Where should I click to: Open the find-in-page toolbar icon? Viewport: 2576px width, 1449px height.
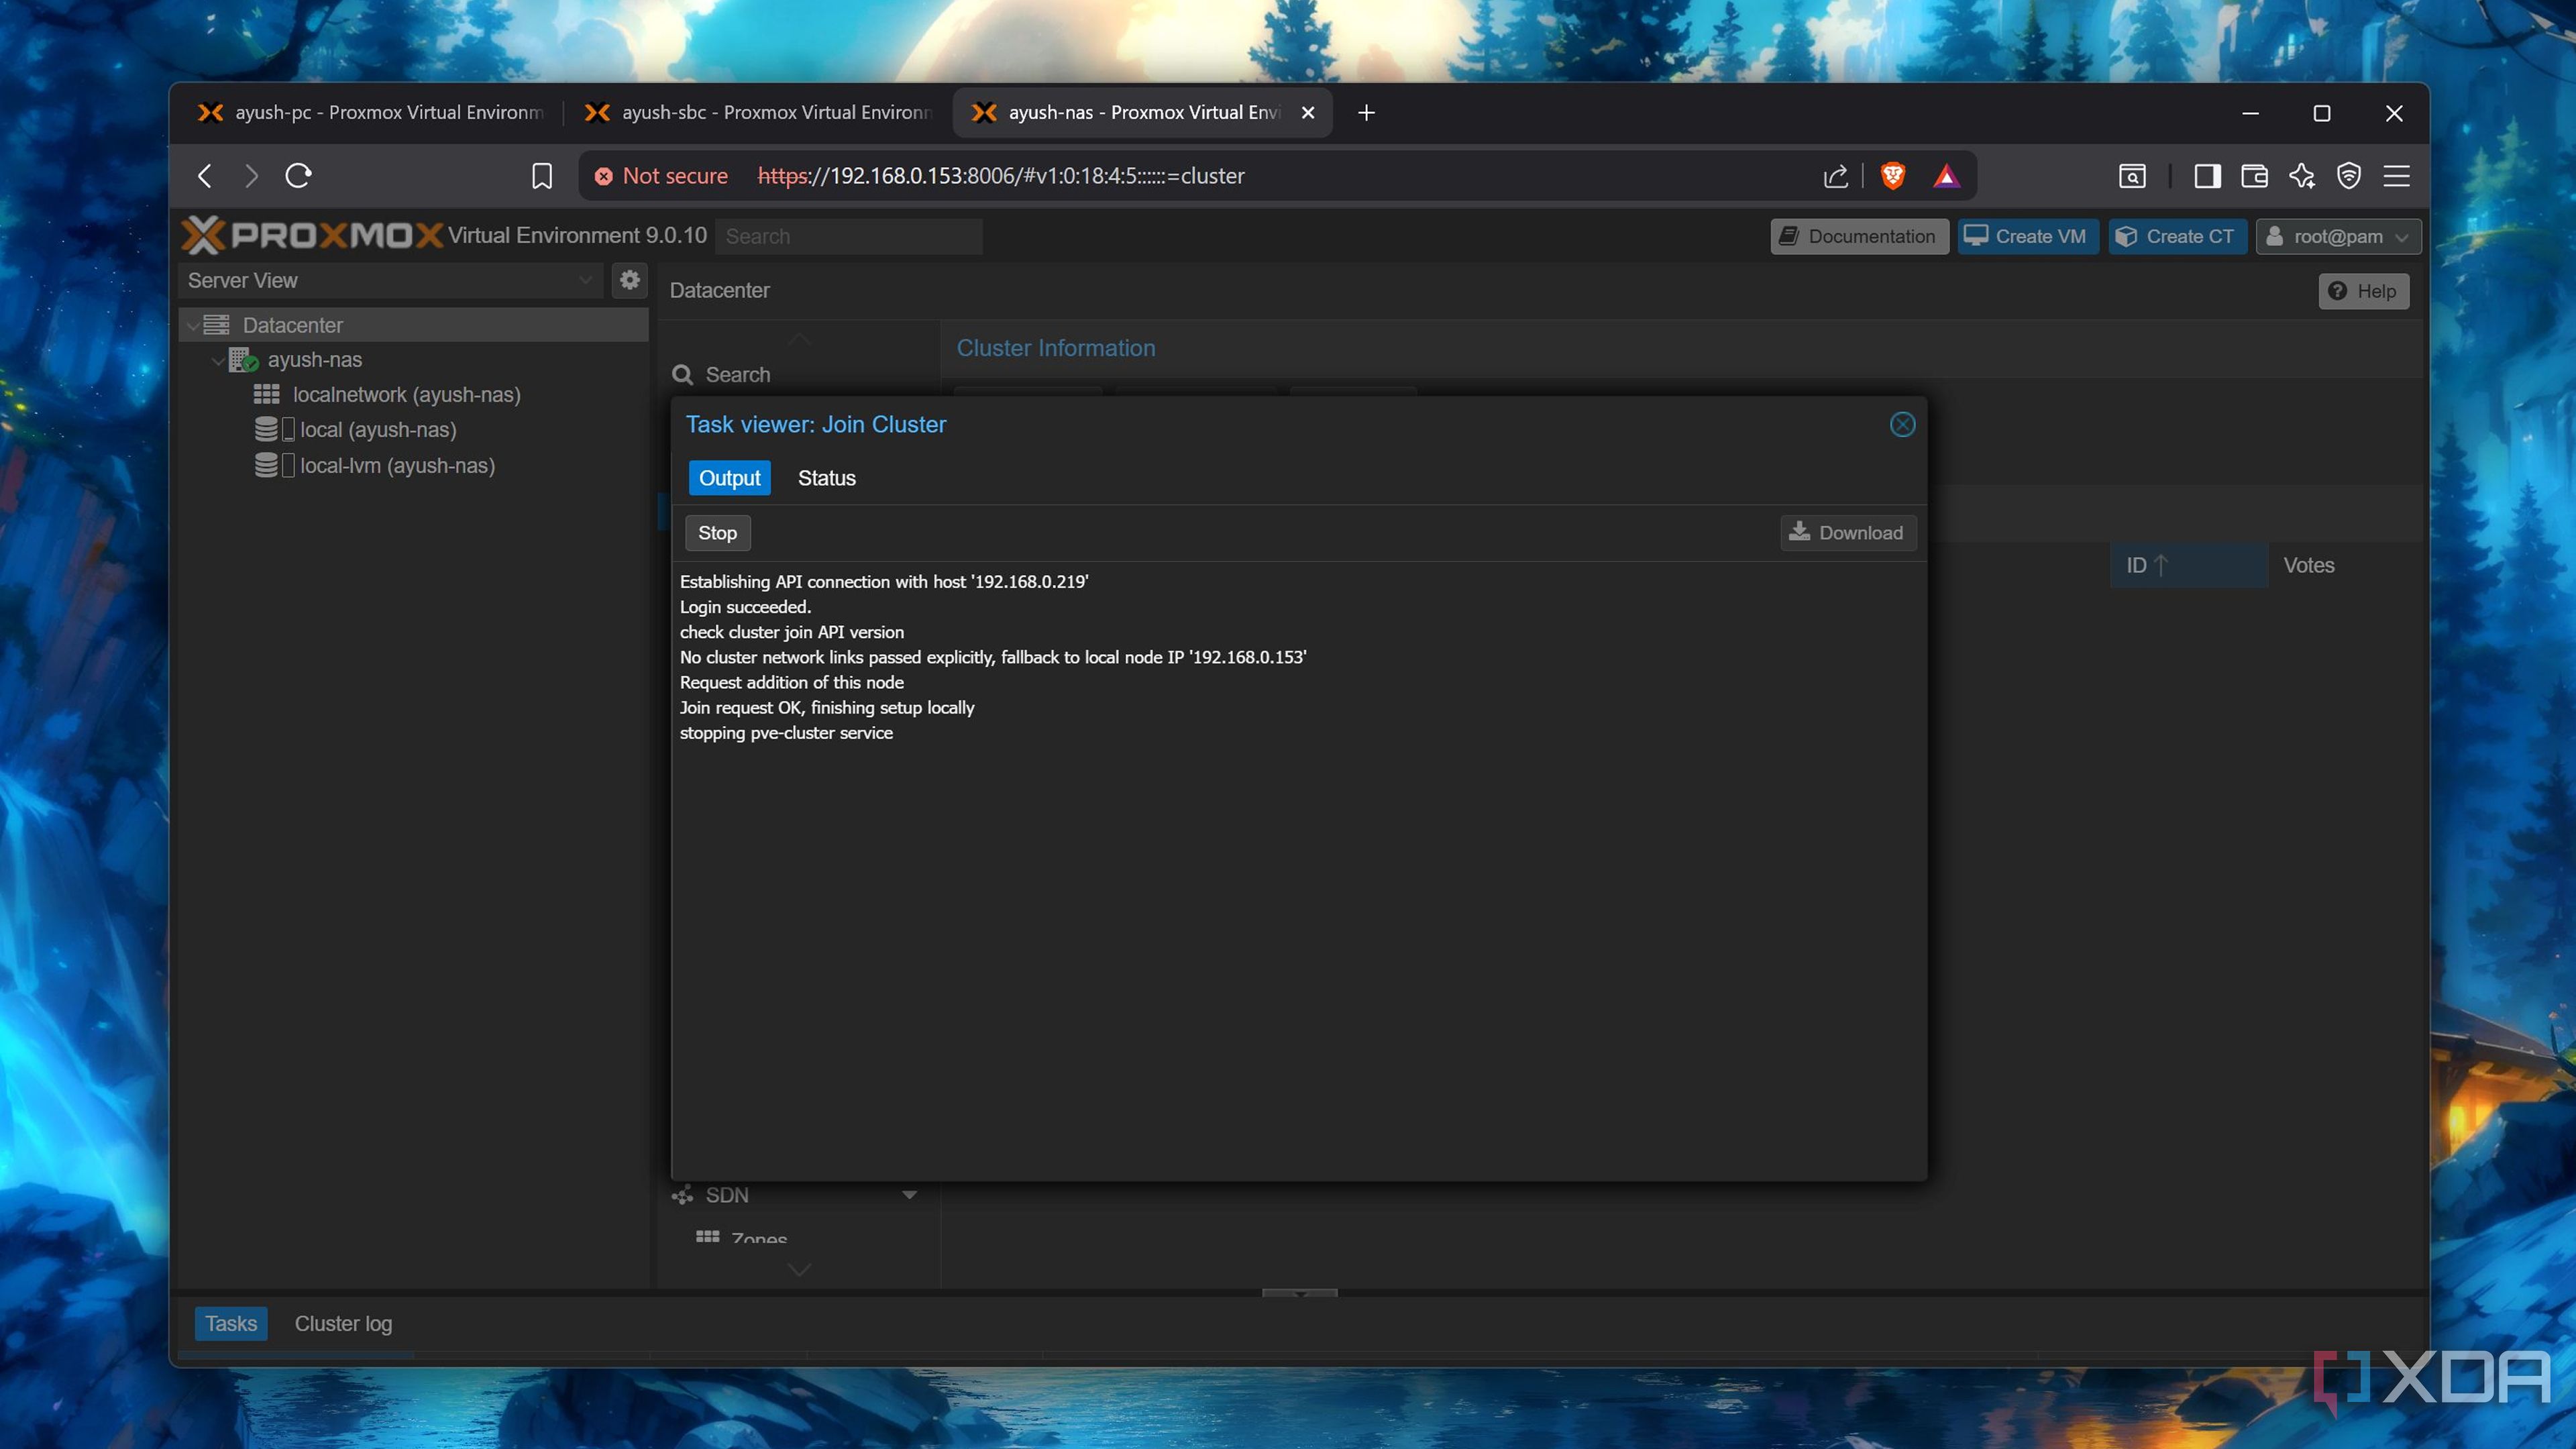click(2132, 176)
